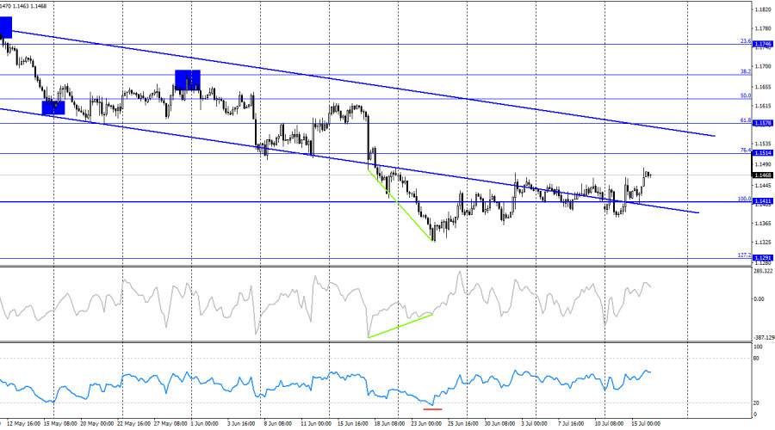Click the green line in the CCI indicator
775x430 pixels.
pos(400,326)
